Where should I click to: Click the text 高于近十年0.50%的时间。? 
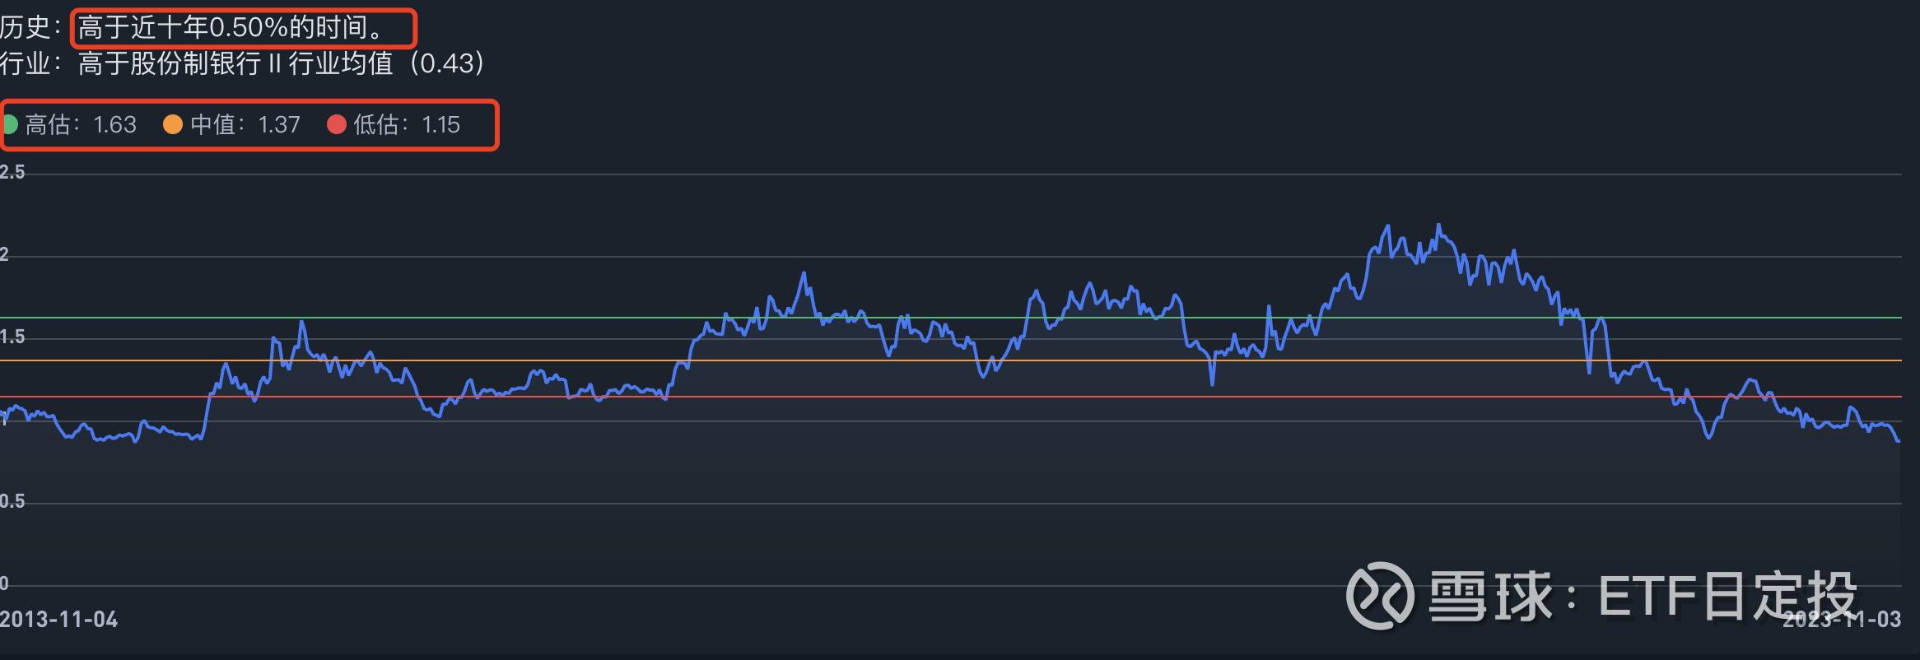[231, 27]
